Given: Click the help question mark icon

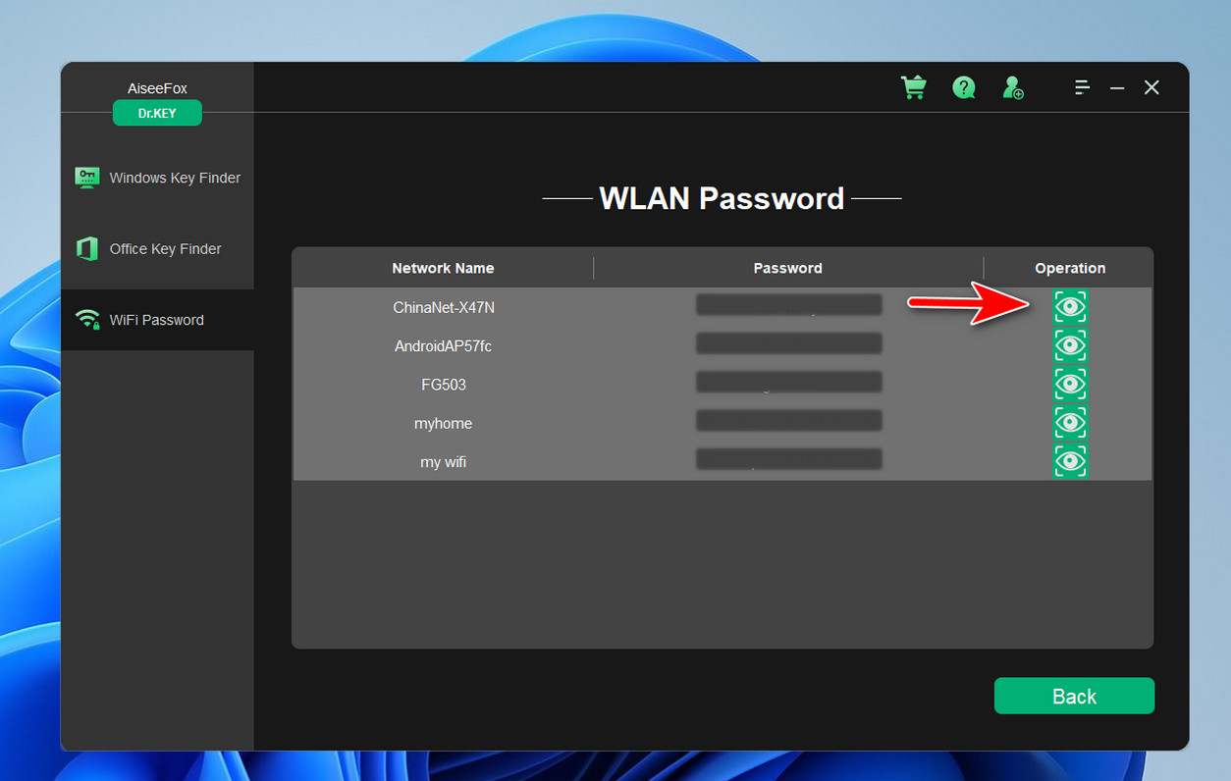Looking at the screenshot, I should click(x=964, y=87).
